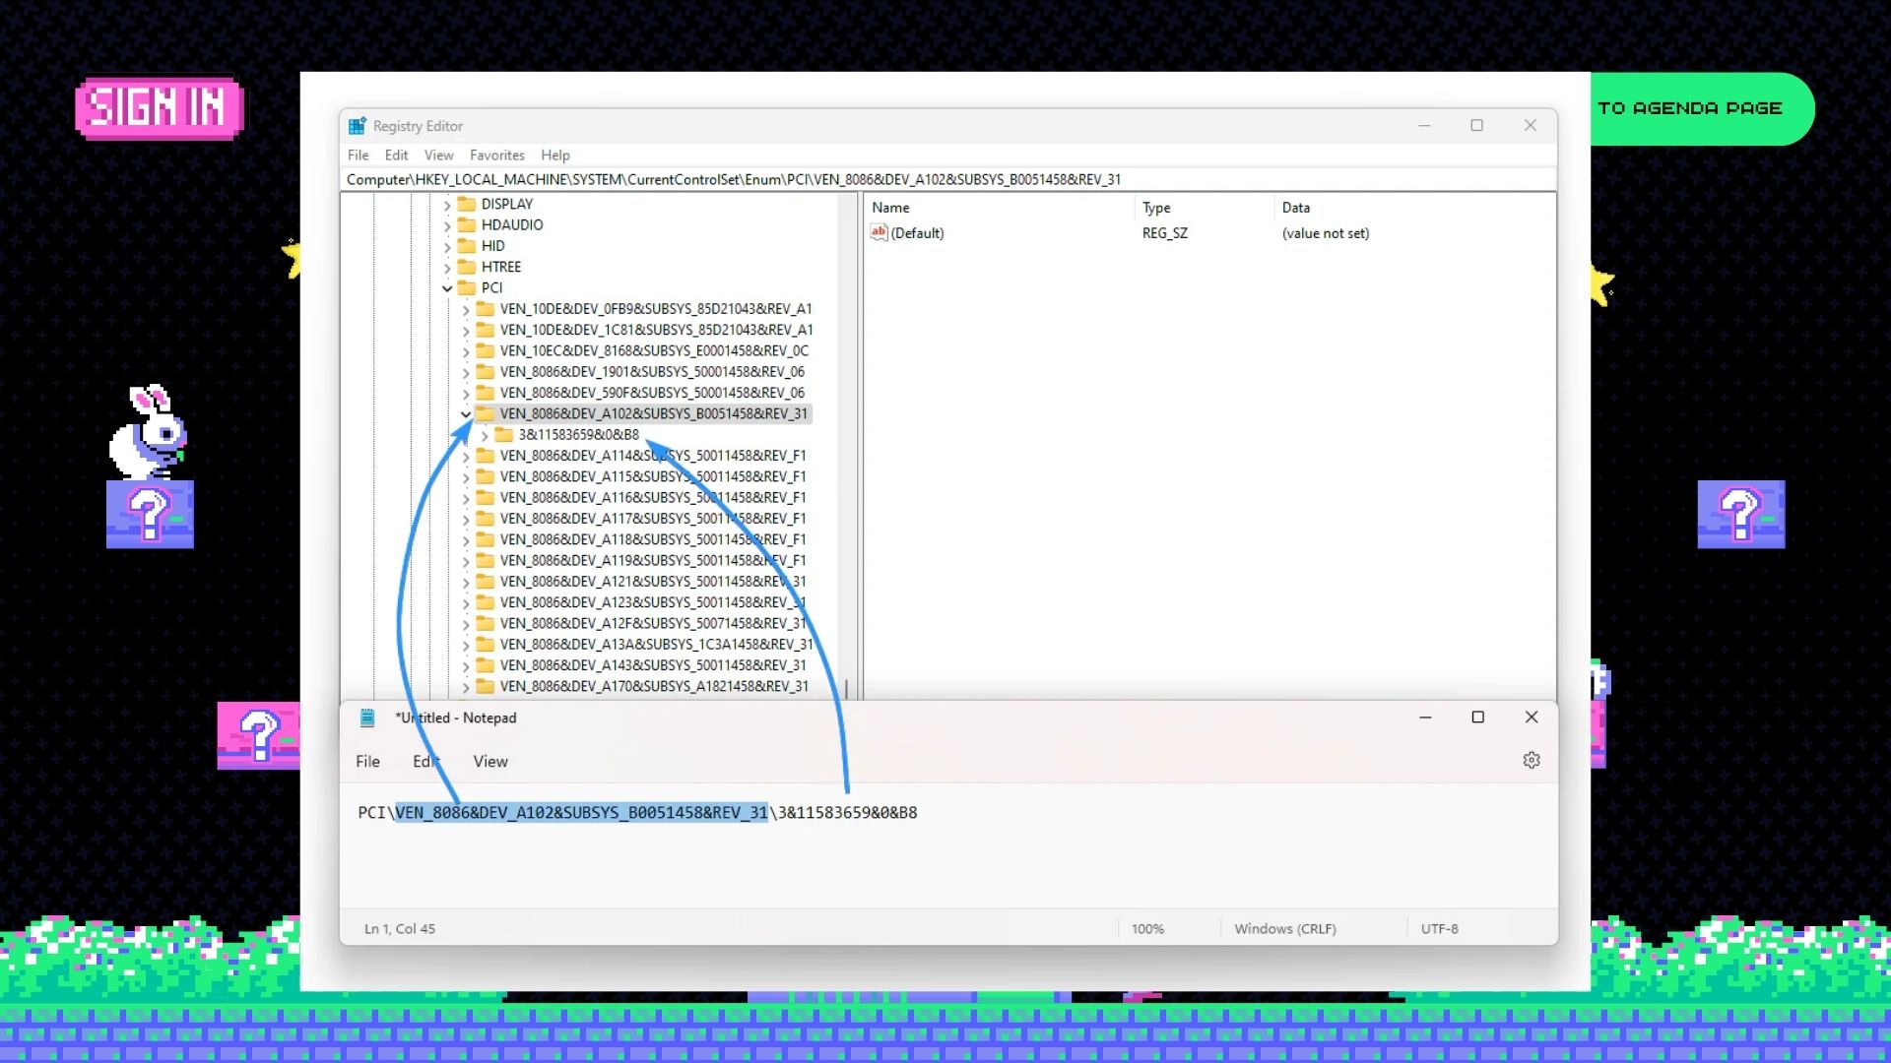Open Registry Editor View menu

click(438, 156)
